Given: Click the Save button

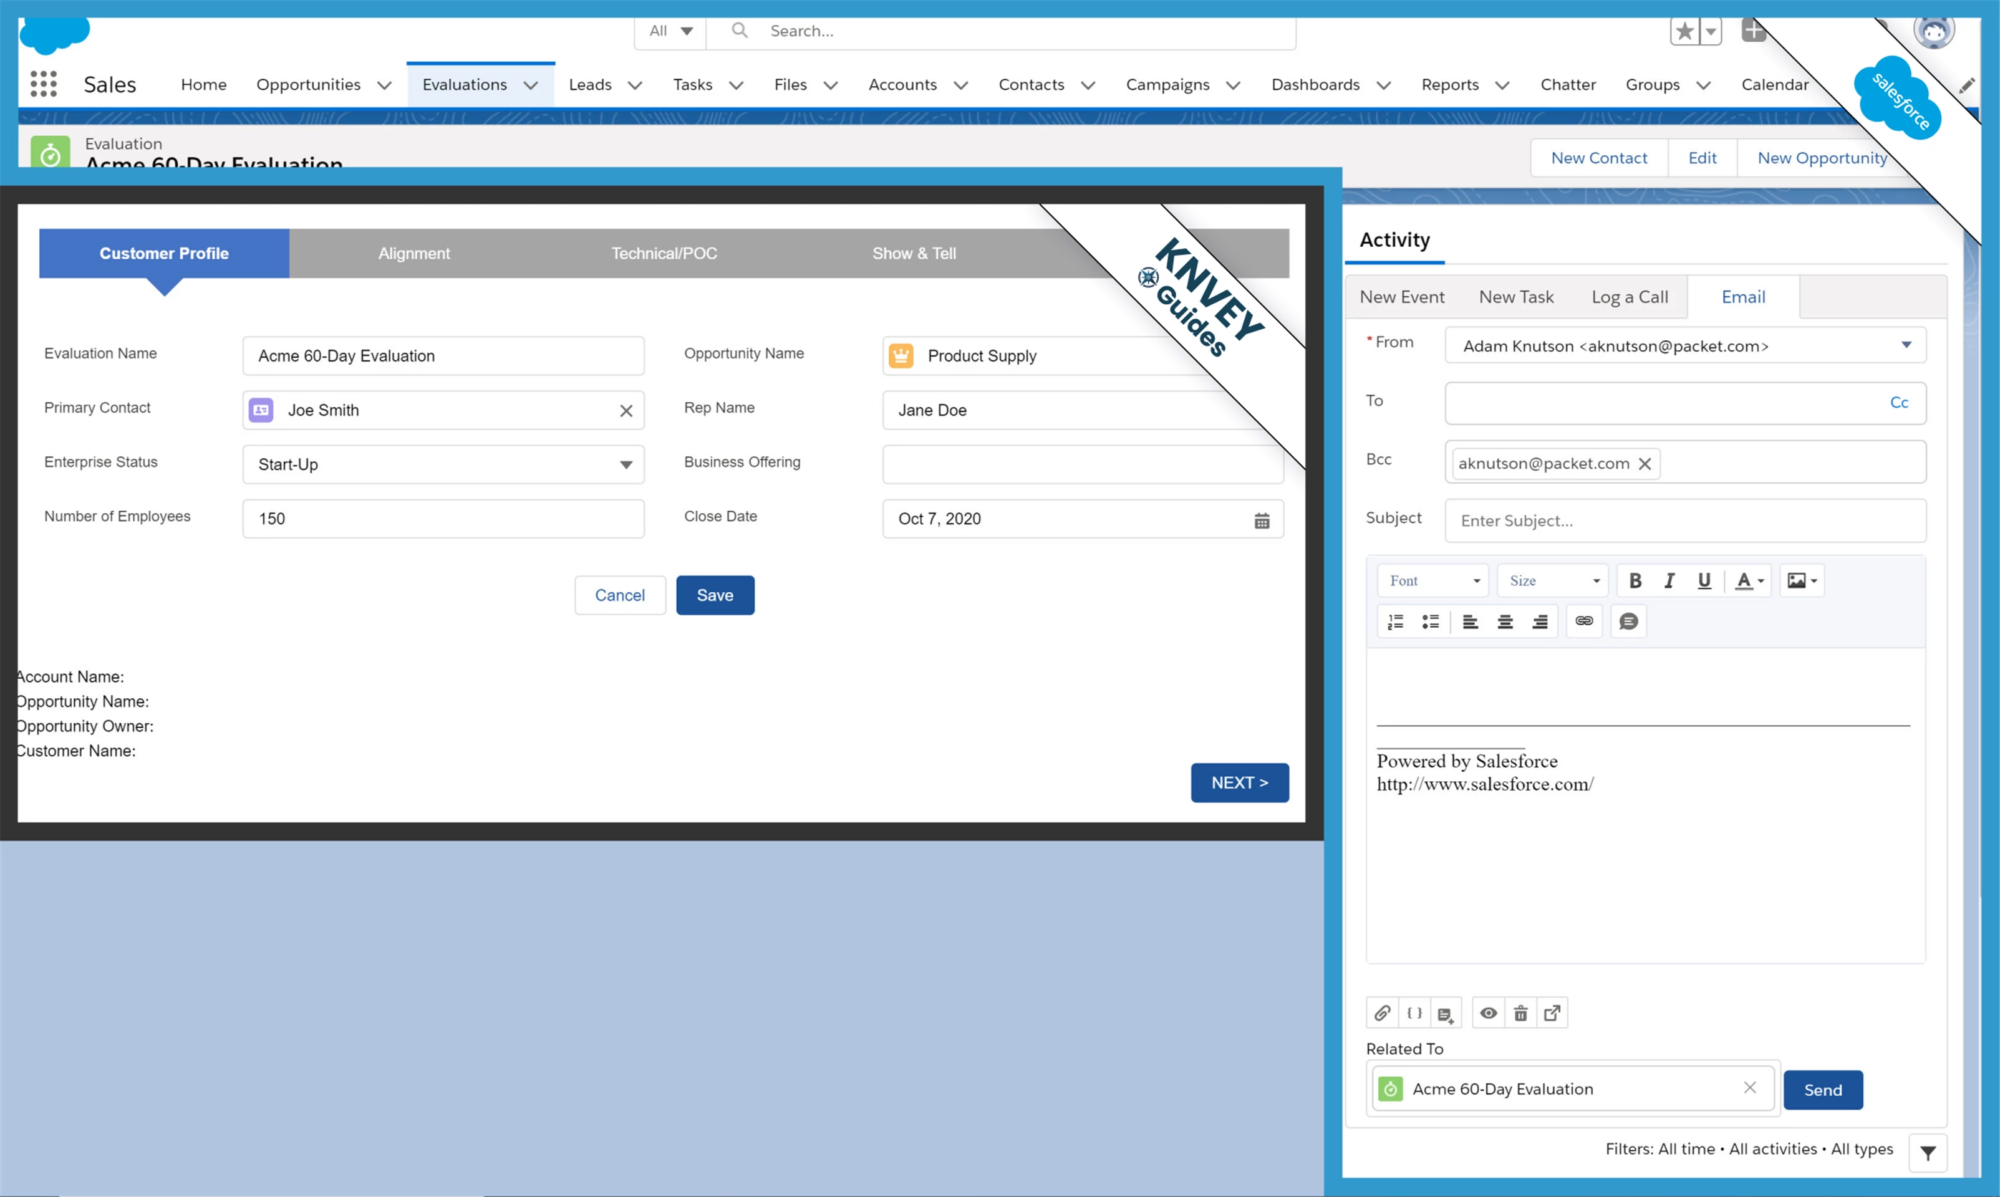Looking at the screenshot, I should [715, 595].
